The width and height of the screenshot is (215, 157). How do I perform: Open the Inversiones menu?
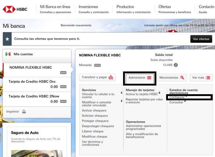click(x=94, y=9)
